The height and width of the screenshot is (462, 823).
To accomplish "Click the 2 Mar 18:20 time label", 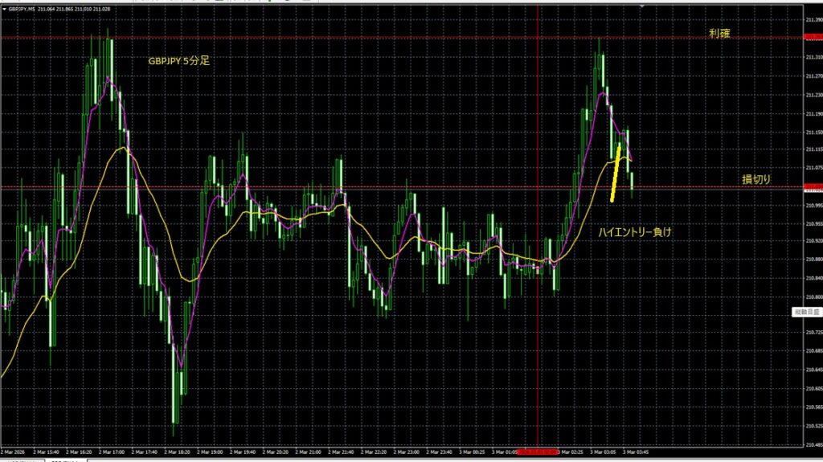I will click(x=177, y=452).
